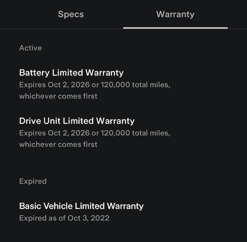
Task: Click Battery warranty expiration date text
Action: (x=94, y=90)
